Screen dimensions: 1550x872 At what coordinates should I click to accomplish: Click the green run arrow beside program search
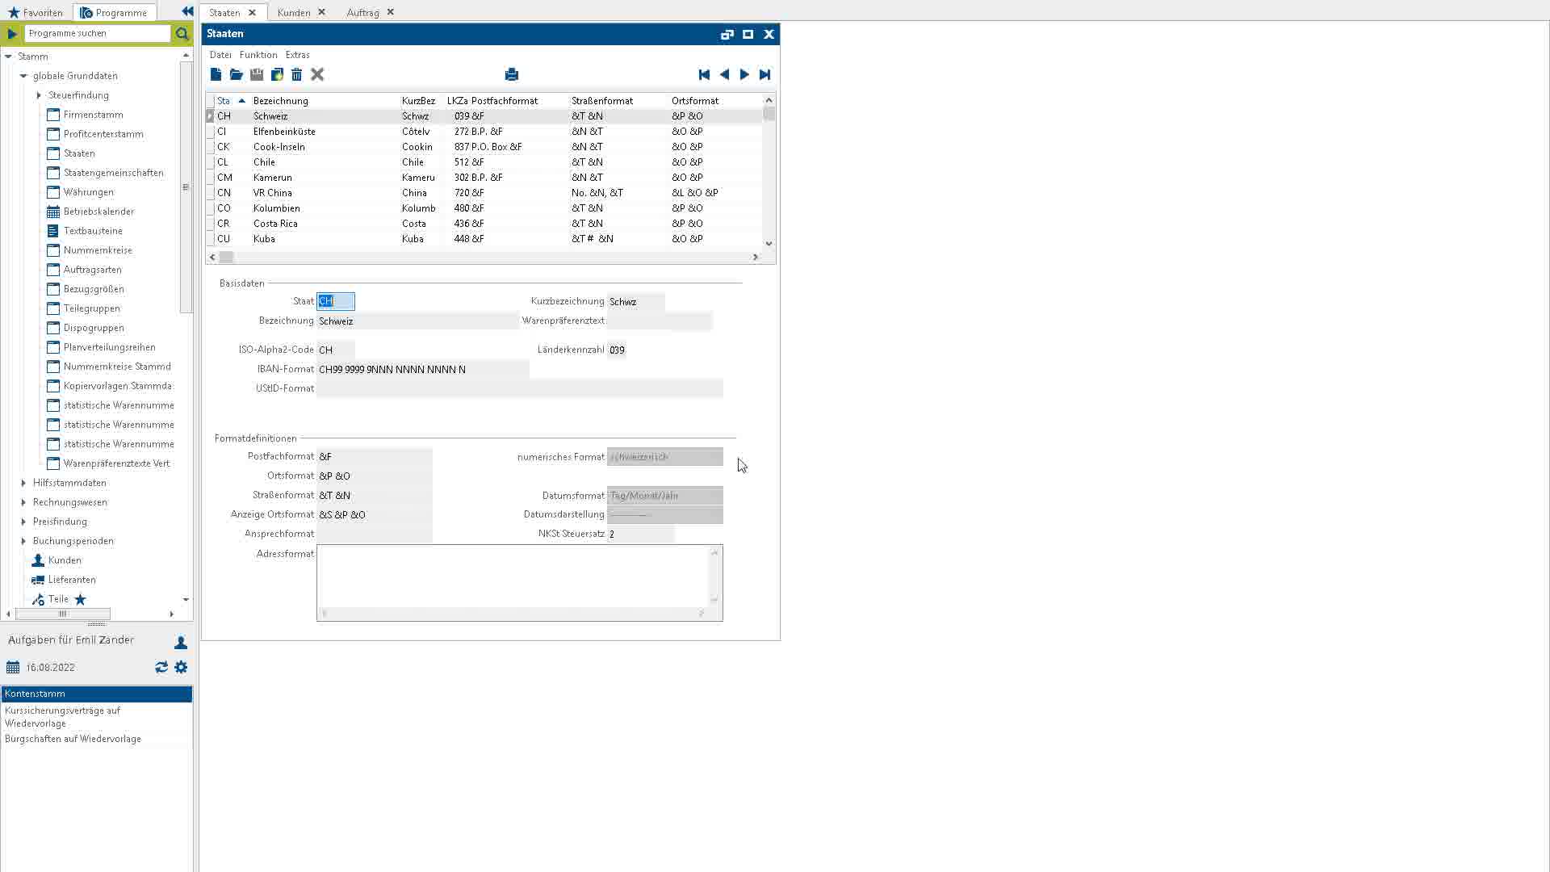coord(12,33)
